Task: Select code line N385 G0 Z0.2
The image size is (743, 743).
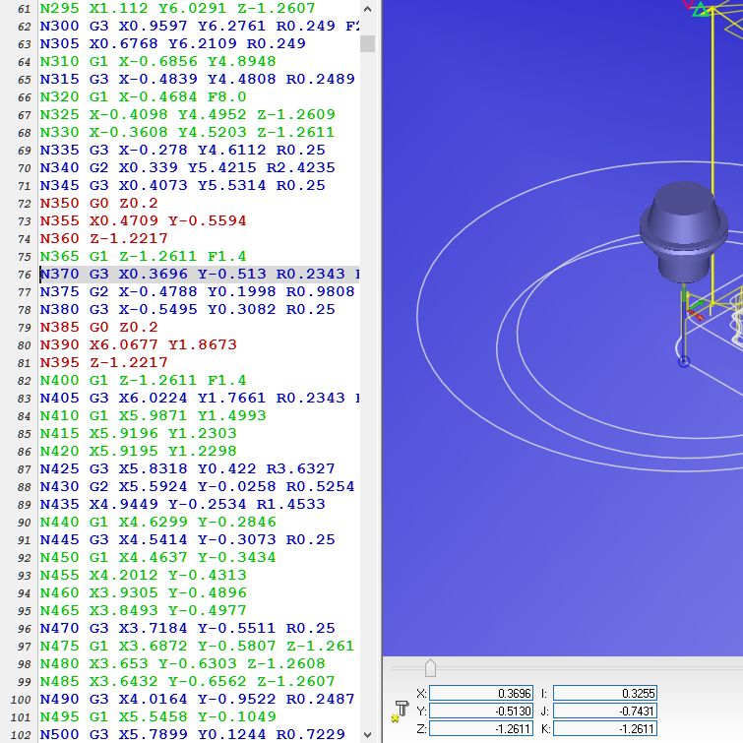Action: click(x=99, y=327)
